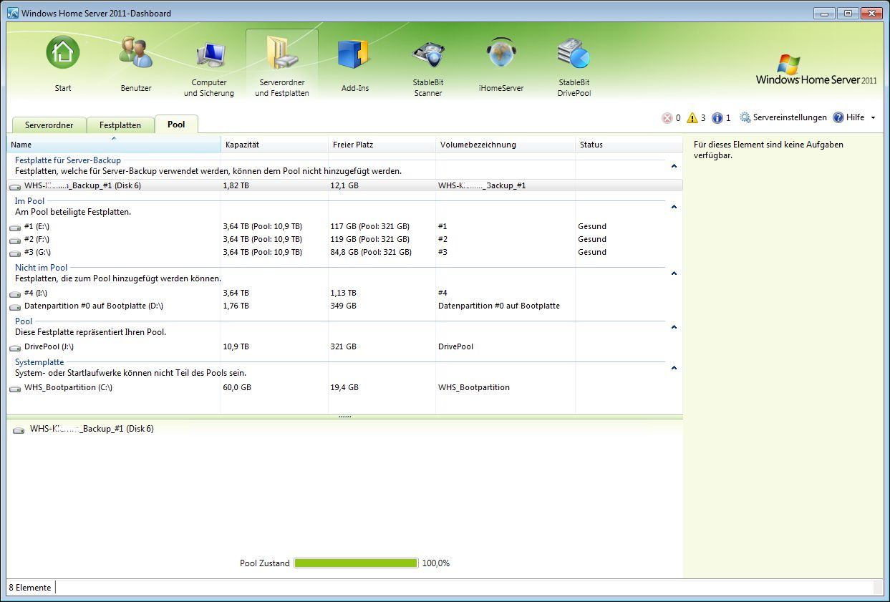
Task: Switch to the Festplatten tab
Action: 120,125
